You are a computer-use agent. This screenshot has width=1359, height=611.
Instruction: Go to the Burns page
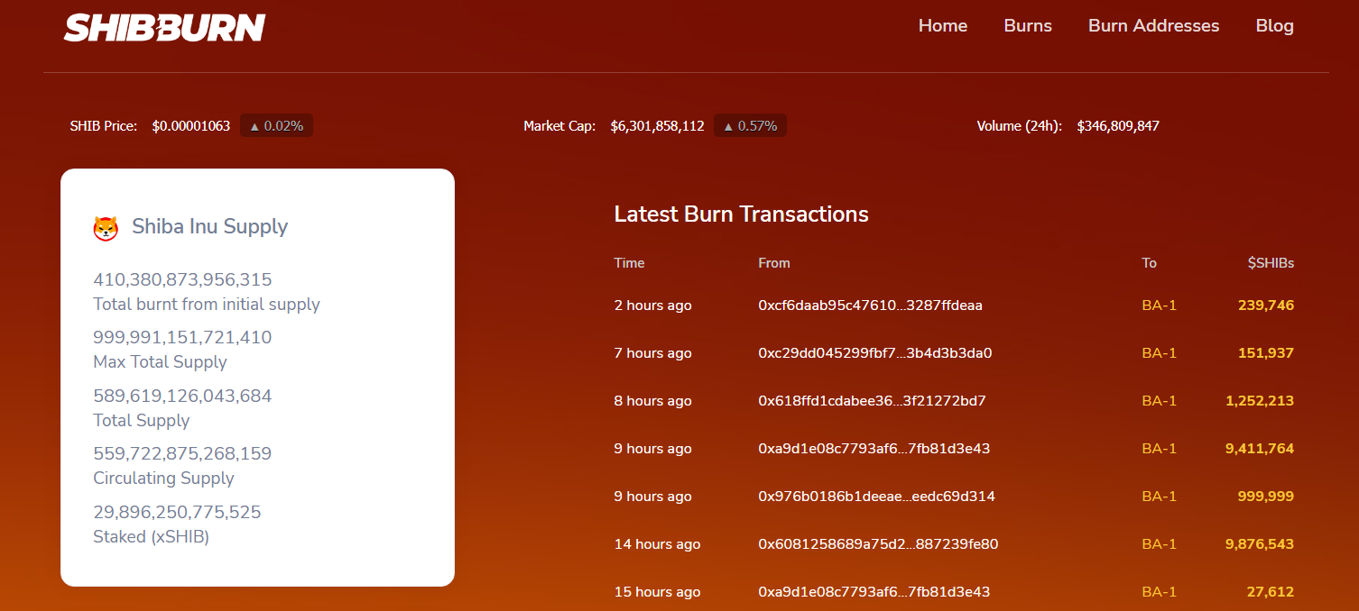(x=1028, y=26)
